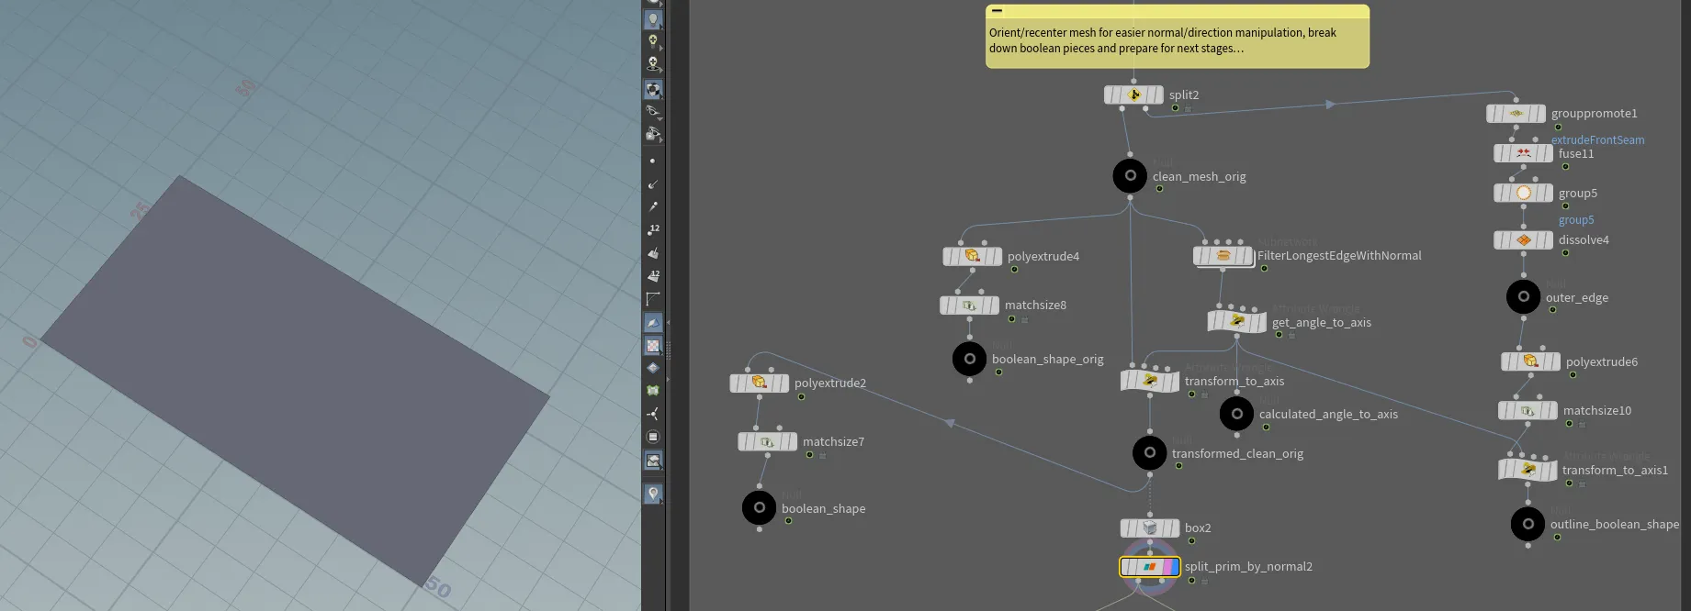This screenshot has width=1691, height=611.
Task: Click the toolbar collapse arrow on the pane divider
Action: click(x=668, y=322)
